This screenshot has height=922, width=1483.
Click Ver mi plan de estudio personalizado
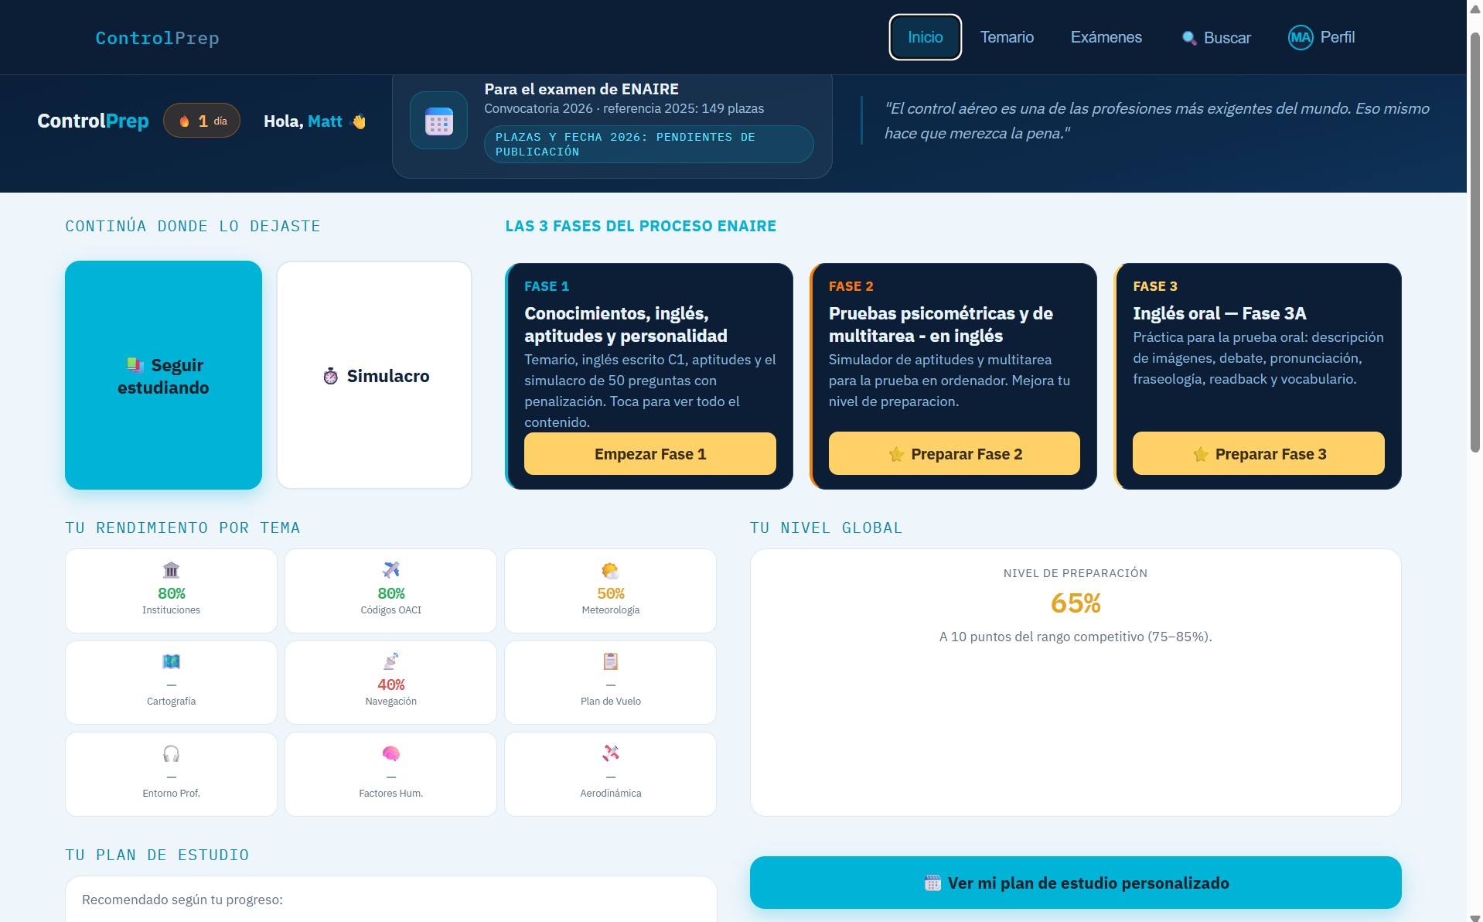tap(1075, 883)
